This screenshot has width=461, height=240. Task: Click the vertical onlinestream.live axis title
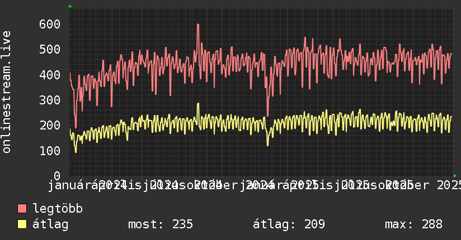point(6,92)
